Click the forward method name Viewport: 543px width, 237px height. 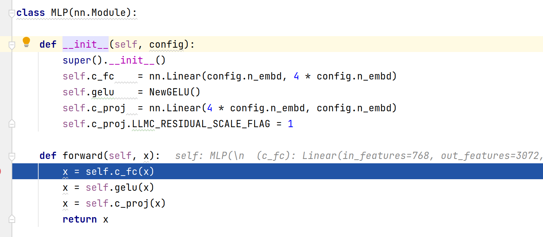(83, 156)
